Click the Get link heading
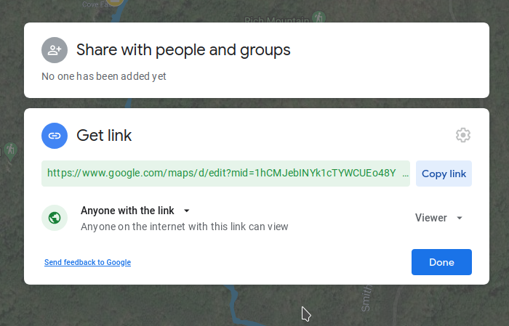509x326 pixels. point(104,136)
